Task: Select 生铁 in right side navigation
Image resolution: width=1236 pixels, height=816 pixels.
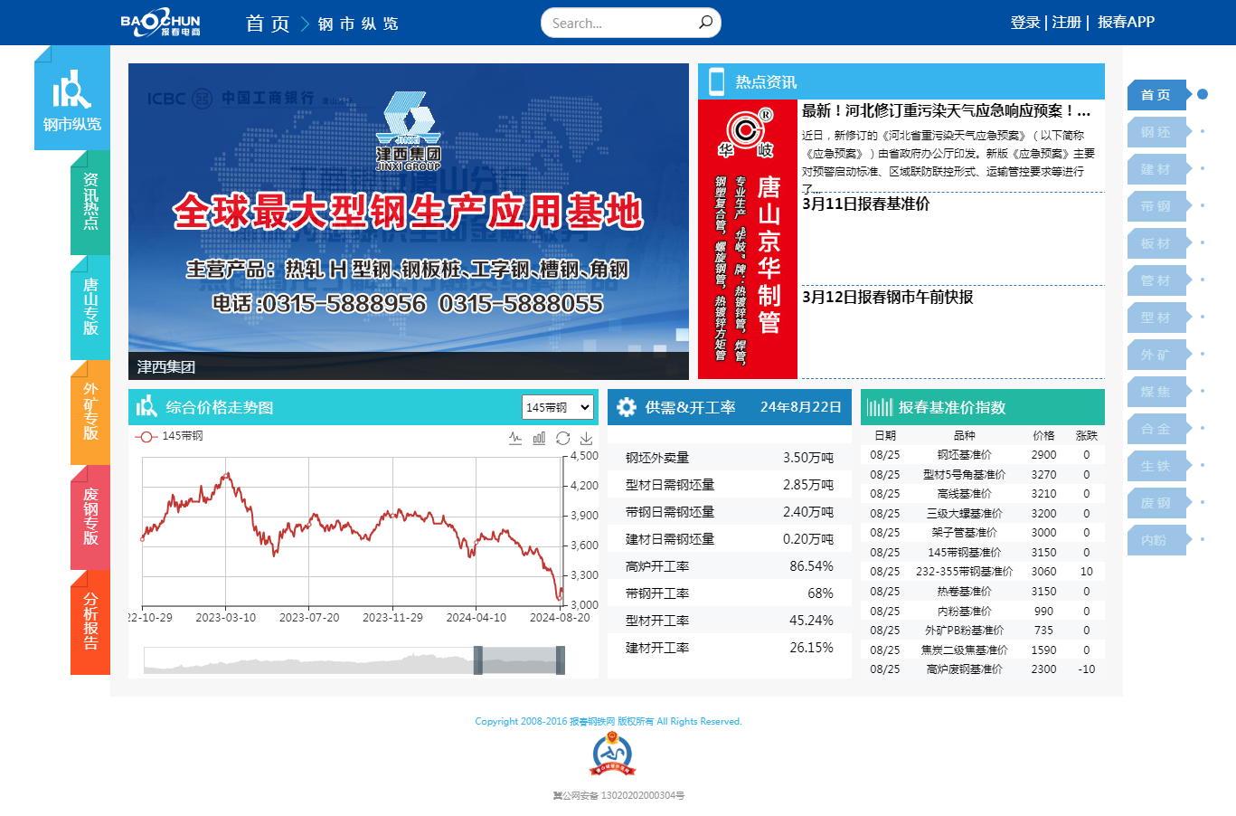Action: 1156,466
